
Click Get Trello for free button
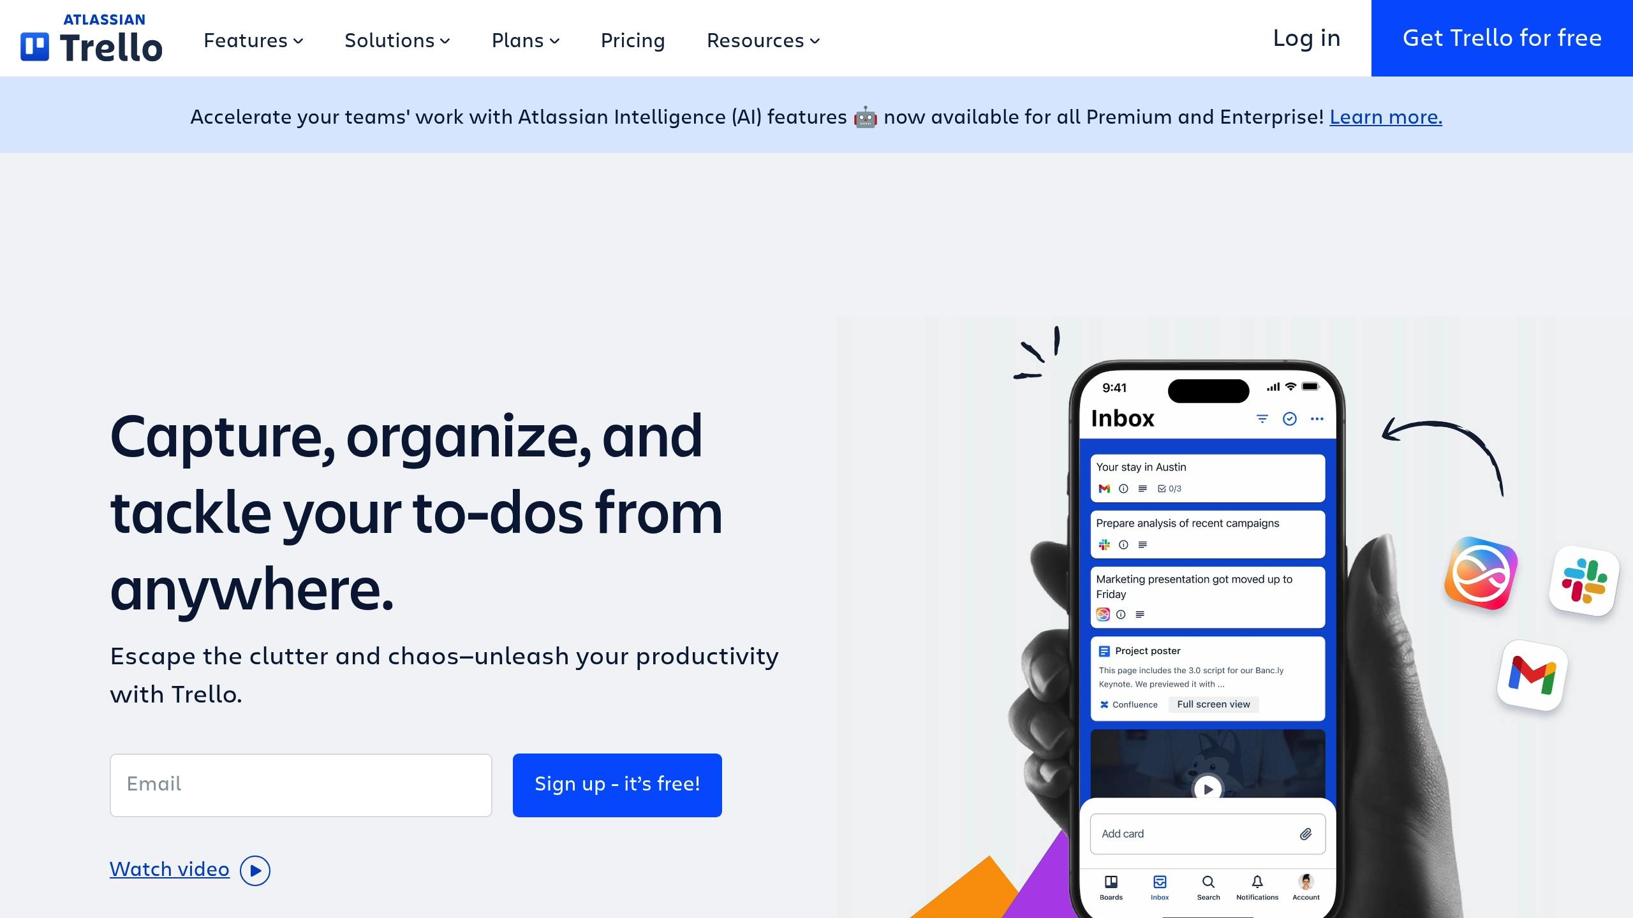point(1502,37)
